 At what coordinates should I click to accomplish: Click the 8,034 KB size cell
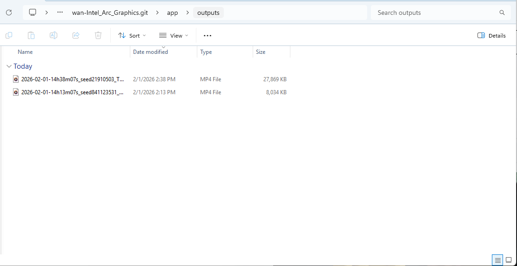(x=276, y=92)
